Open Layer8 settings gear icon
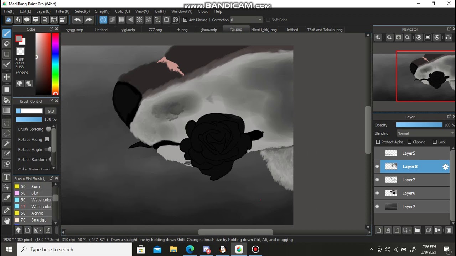Image resolution: width=456 pixels, height=256 pixels. (445, 166)
